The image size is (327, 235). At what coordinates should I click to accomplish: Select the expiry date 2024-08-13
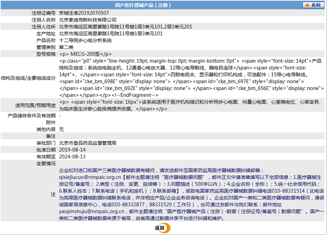coord(73,156)
